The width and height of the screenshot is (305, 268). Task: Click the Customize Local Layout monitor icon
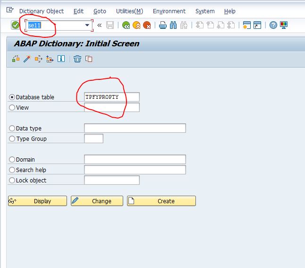pos(284,25)
